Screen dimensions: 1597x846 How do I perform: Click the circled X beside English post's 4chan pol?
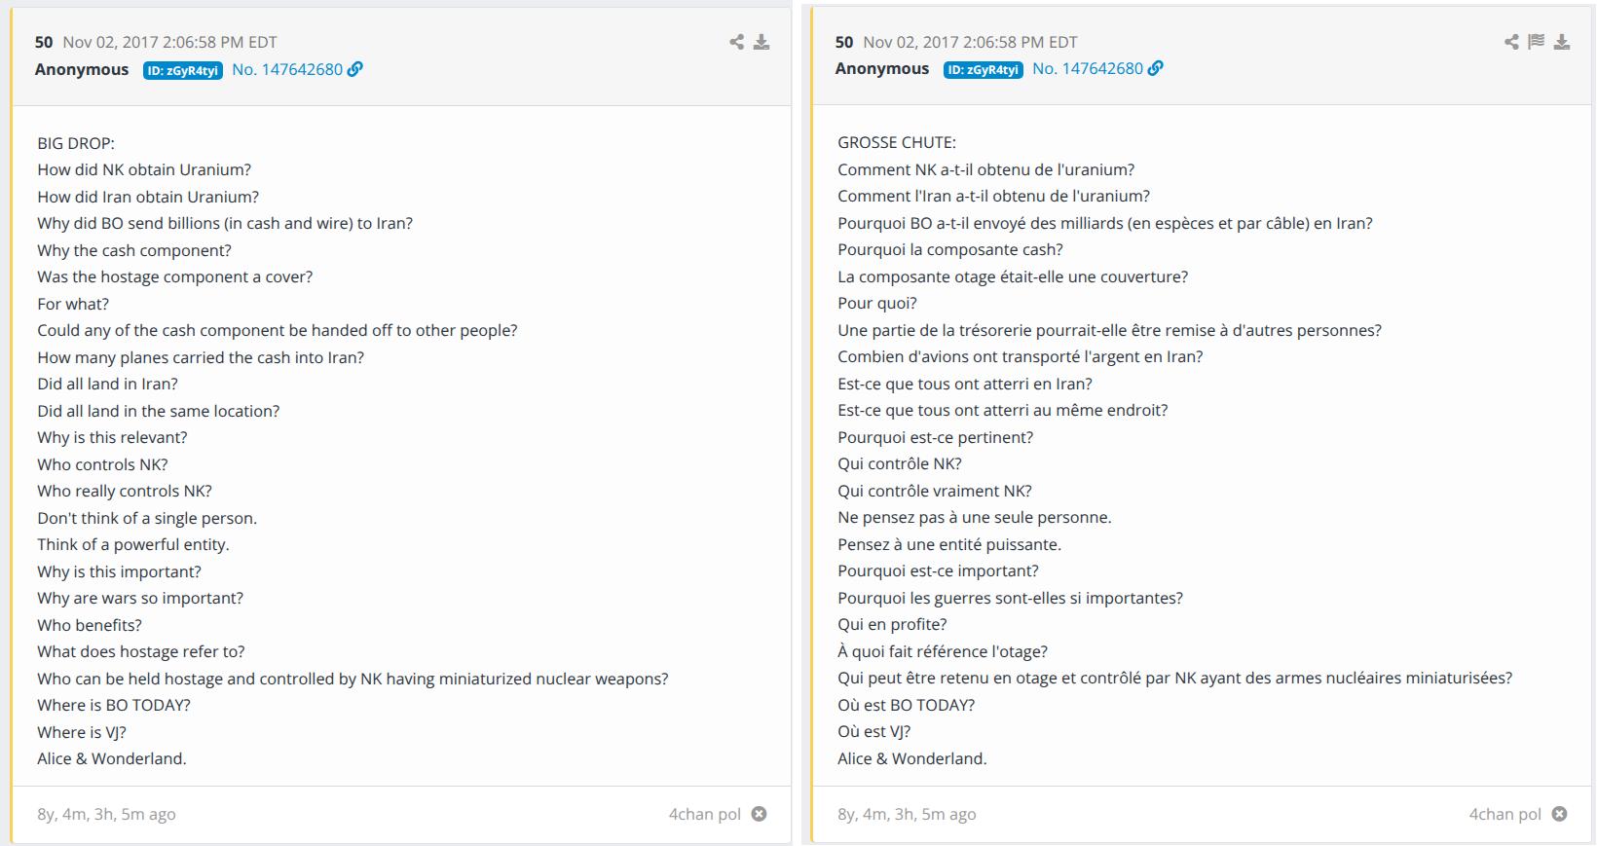pyautogui.click(x=760, y=814)
